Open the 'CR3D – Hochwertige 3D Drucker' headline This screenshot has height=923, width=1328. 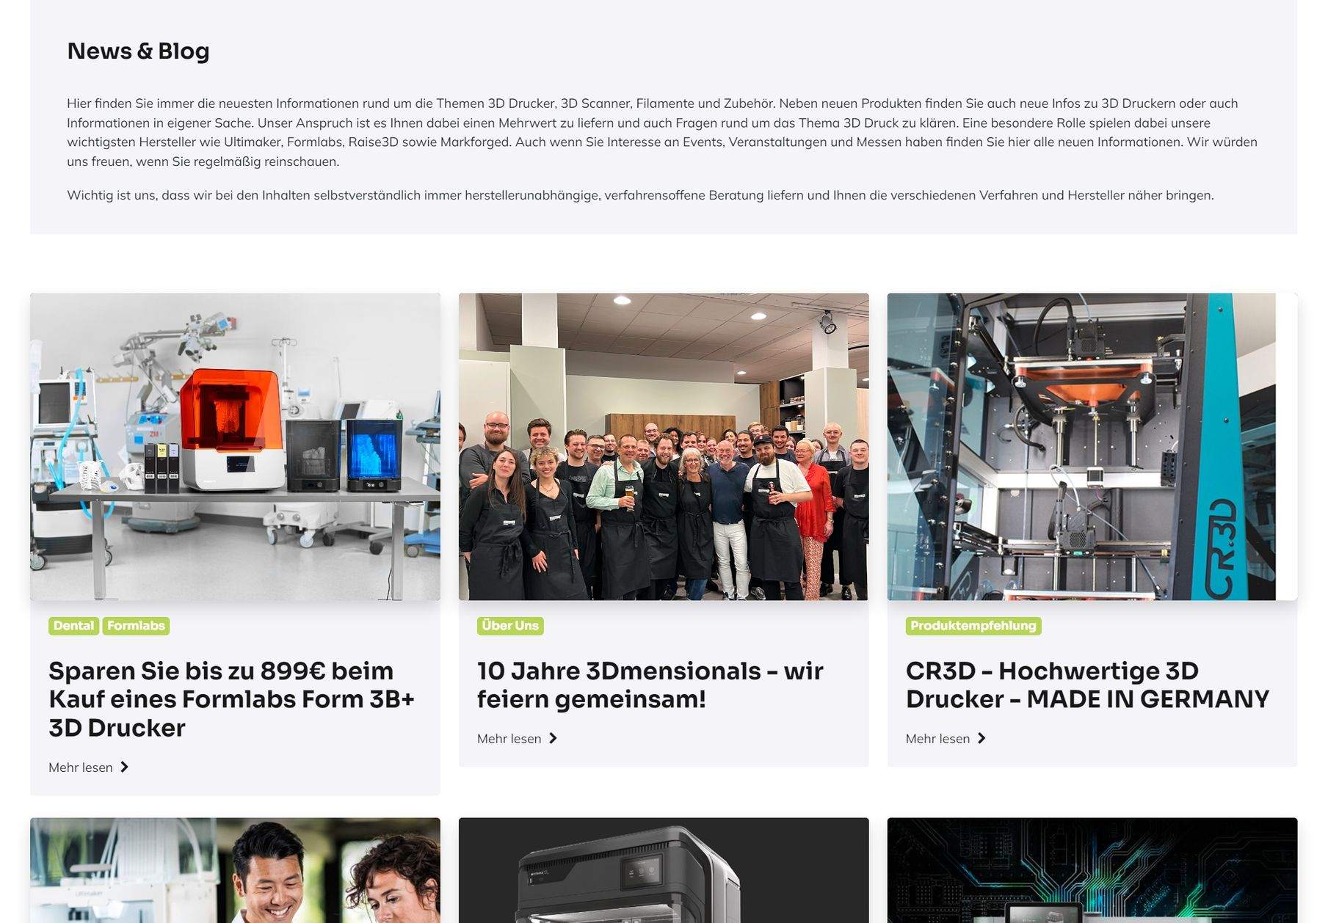click(x=1087, y=685)
